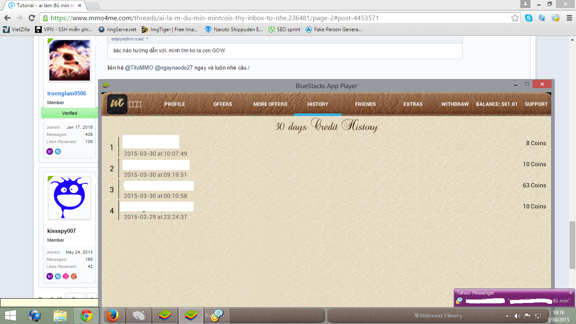Open the Fake Person Generator bookmark
Screen dimensions: 576x324
(334, 30)
